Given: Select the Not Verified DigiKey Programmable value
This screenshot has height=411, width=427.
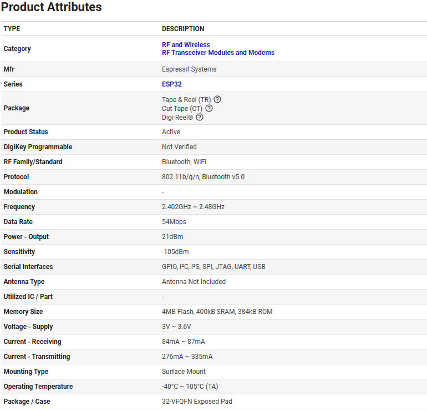Looking at the screenshot, I should coord(179,147).
